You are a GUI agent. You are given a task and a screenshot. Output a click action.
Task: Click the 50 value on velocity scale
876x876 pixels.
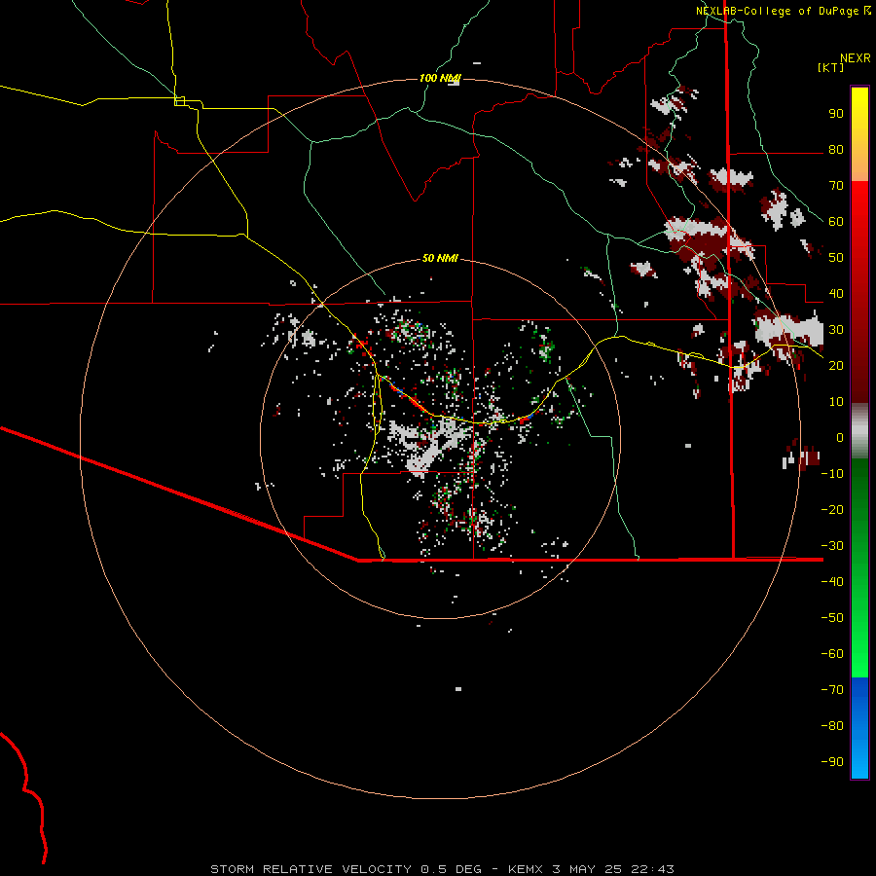click(836, 258)
